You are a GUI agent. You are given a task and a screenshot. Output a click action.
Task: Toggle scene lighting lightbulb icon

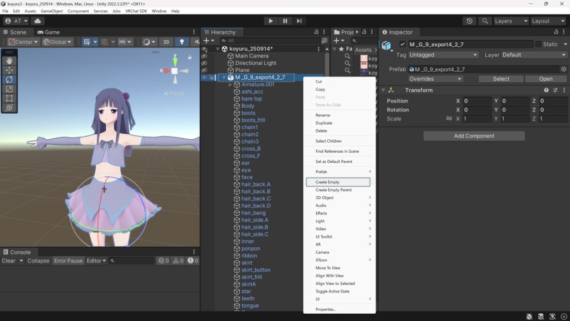coord(181,42)
